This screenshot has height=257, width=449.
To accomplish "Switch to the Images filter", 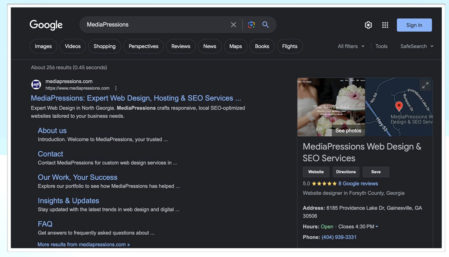I will [43, 46].
